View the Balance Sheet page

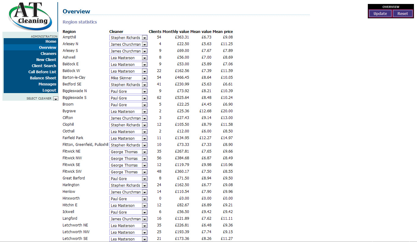pyautogui.click(x=43, y=78)
